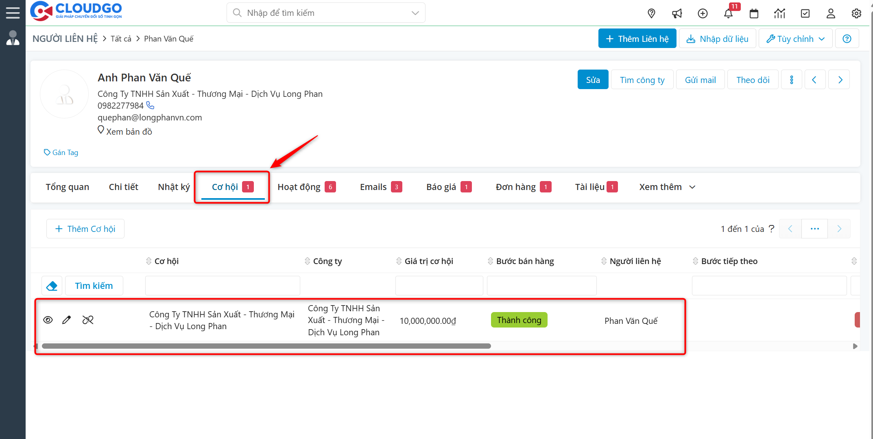873x439 pixels.
Task: Click the horizontal table scrollbar
Action: point(266,346)
